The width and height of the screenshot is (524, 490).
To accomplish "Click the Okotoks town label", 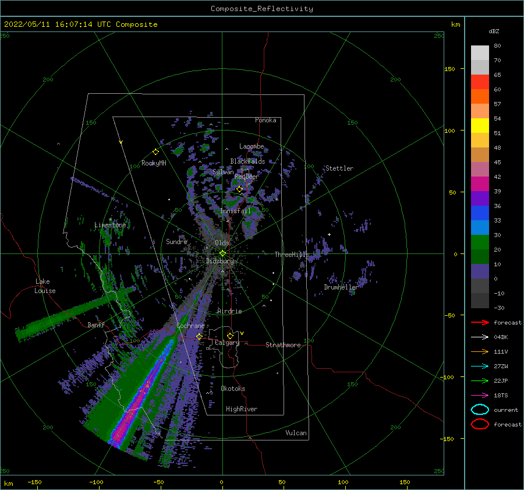I will [x=233, y=389].
